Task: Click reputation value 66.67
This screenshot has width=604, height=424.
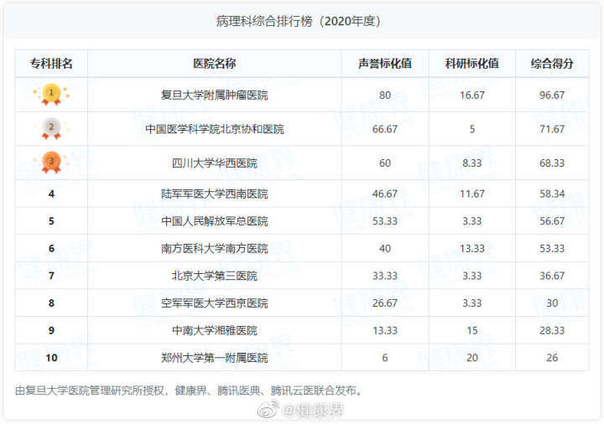Action: [x=385, y=129]
